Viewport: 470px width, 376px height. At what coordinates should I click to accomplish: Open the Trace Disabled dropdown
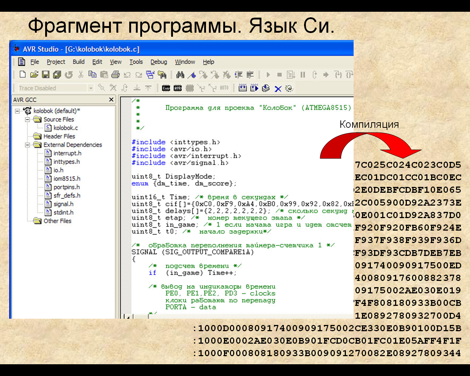pos(91,88)
